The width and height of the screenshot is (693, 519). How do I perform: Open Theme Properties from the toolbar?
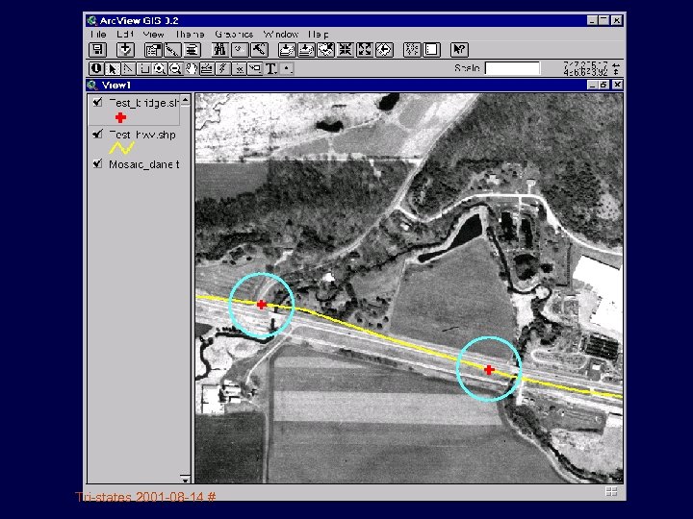(153, 50)
